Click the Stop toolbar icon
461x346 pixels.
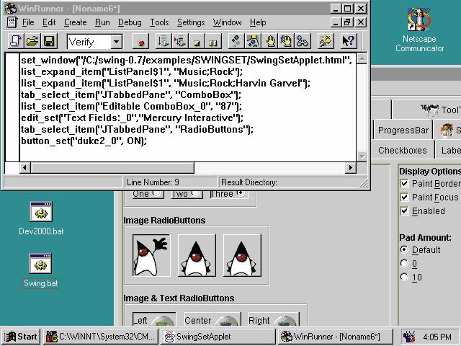[197, 42]
